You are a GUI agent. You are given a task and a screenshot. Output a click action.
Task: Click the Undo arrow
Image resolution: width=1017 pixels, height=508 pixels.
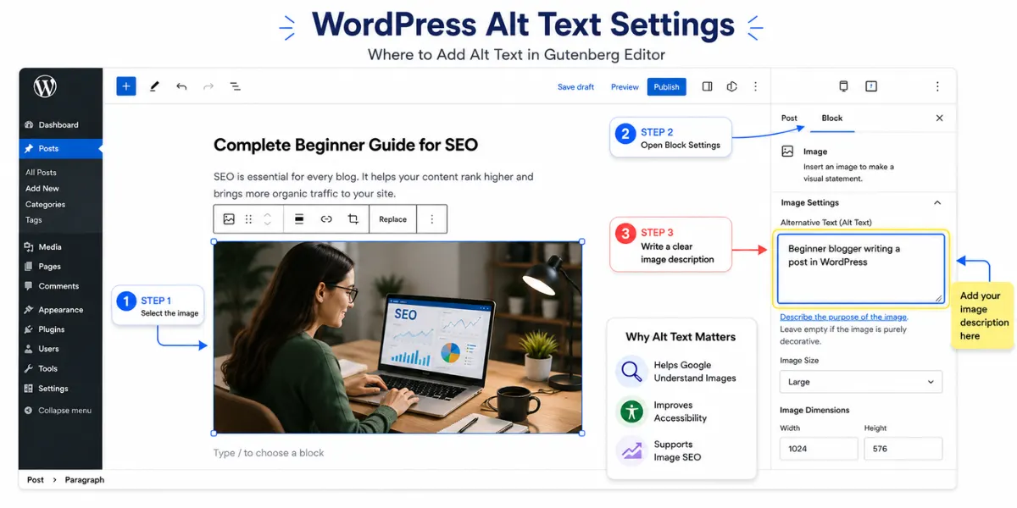pyautogui.click(x=181, y=86)
